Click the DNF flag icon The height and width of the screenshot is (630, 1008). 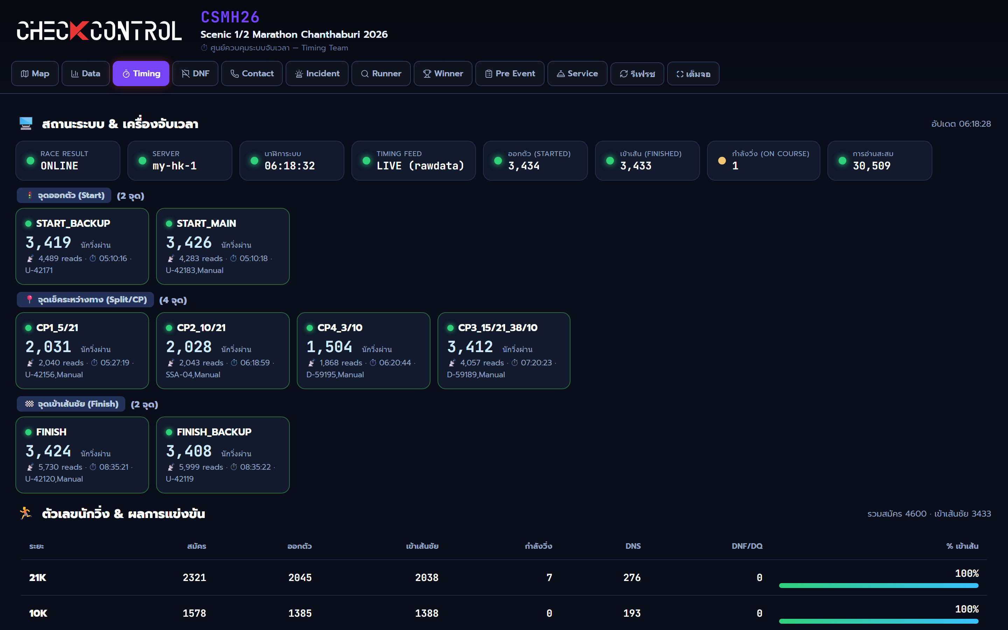coord(185,74)
